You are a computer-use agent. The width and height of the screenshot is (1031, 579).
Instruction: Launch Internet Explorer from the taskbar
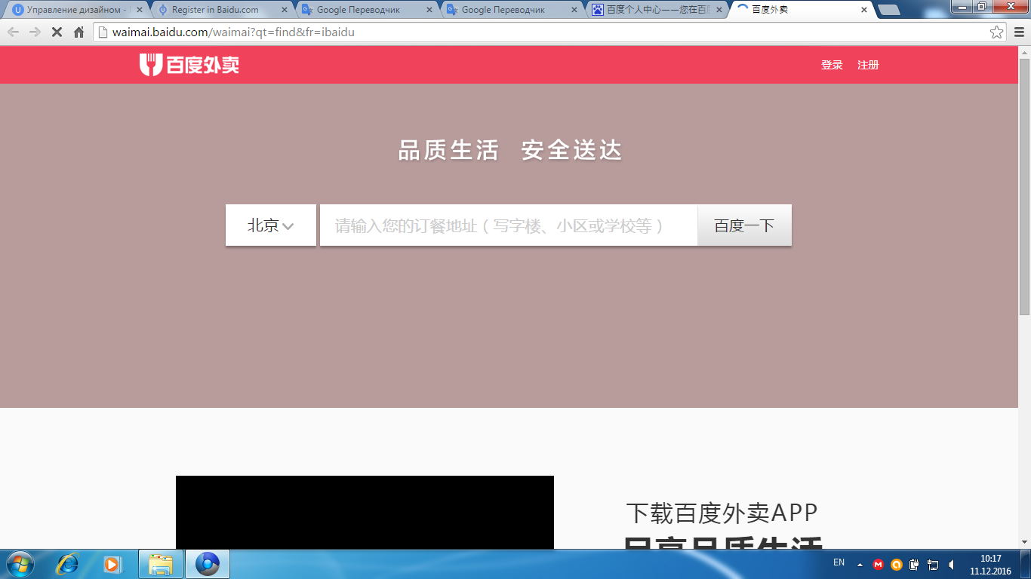pyautogui.click(x=69, y=564)
